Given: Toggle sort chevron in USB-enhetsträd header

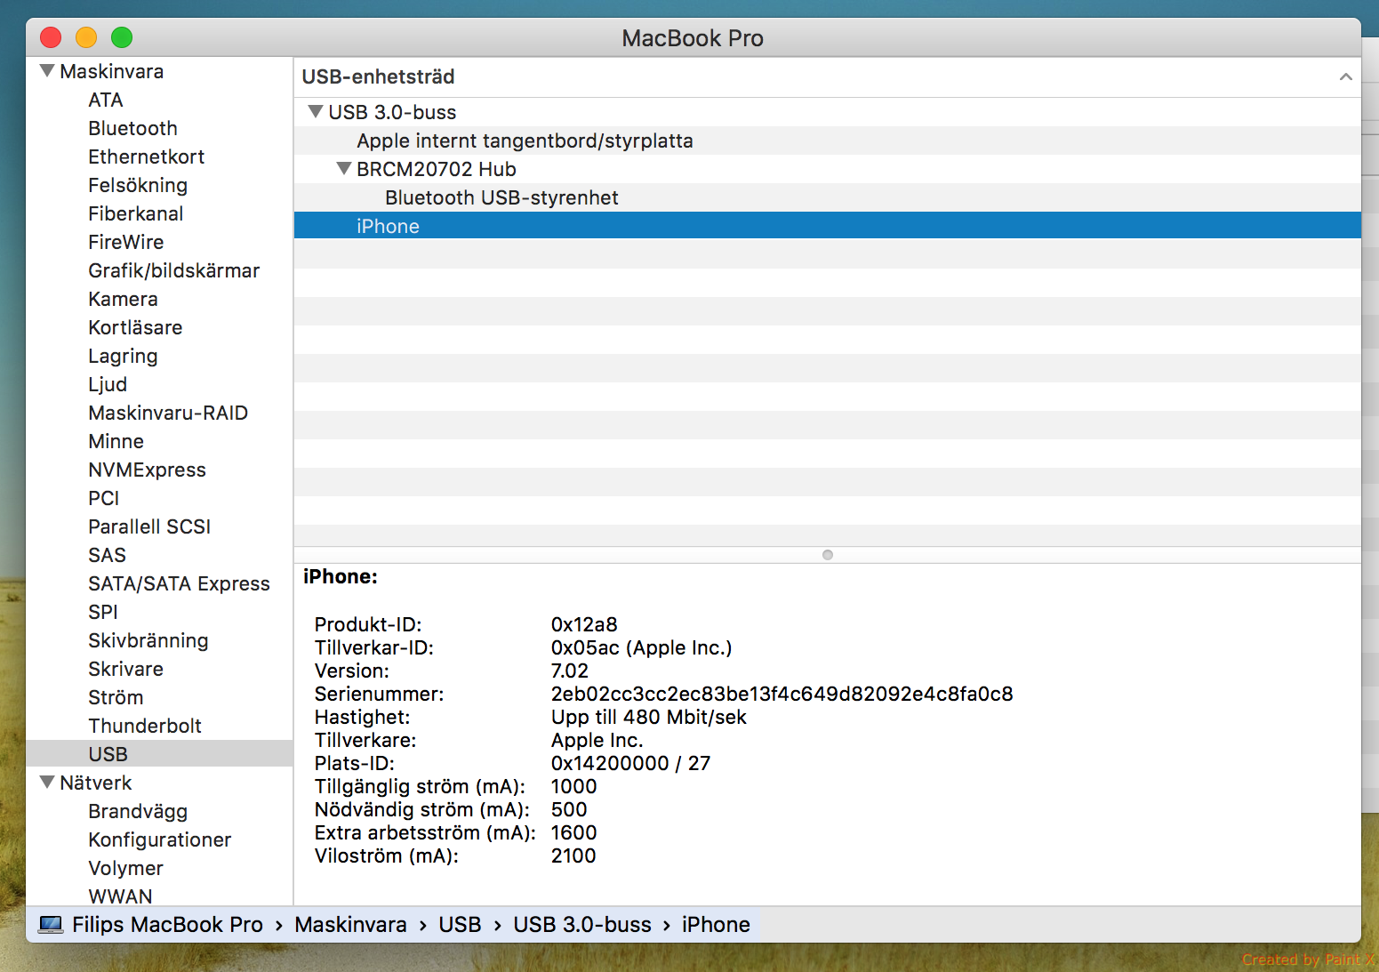Looking at the screenshot, I should pyautogui.click(x=1345, y=77).
